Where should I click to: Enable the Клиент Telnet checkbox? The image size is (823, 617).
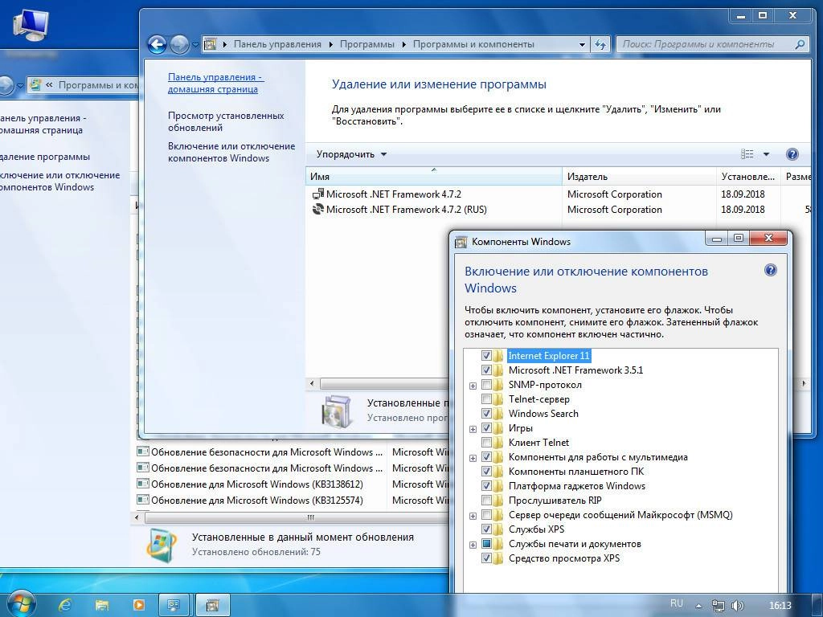486,443
